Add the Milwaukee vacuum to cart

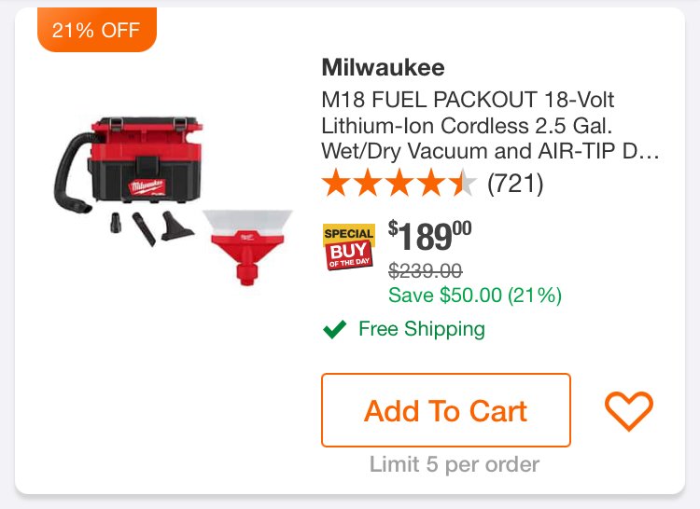tap(445, 410)
